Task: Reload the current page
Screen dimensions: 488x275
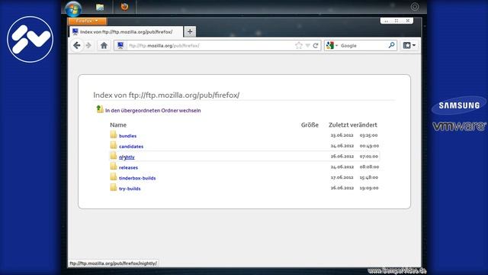Action: click(x=316, y=46)
